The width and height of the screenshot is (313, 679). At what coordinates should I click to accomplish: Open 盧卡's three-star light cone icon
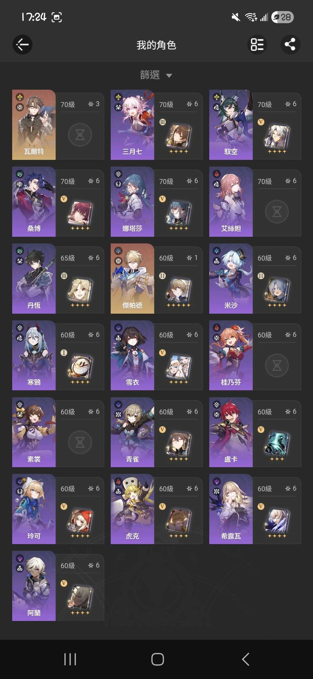[277, 444]
